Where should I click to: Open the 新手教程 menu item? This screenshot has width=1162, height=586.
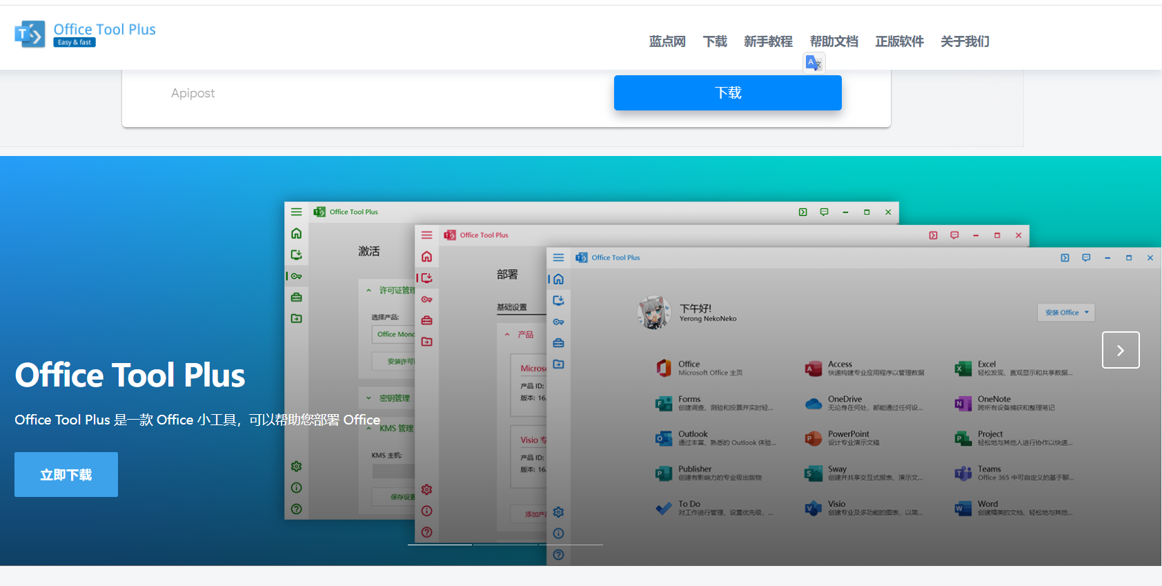768,41
